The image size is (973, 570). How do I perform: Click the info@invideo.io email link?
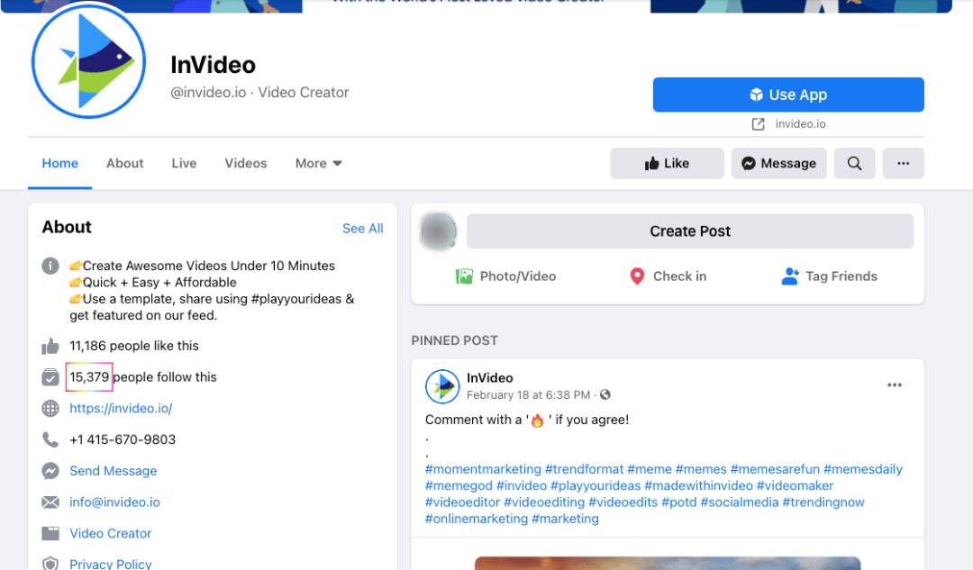pos(114,502)
